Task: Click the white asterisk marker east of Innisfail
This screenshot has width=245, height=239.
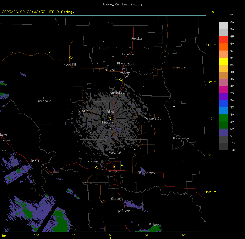Action: [143, 86]
